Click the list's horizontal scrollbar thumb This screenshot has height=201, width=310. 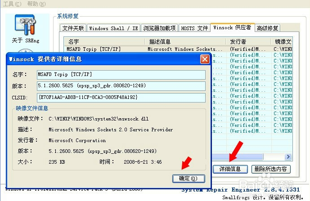point(237,157)
